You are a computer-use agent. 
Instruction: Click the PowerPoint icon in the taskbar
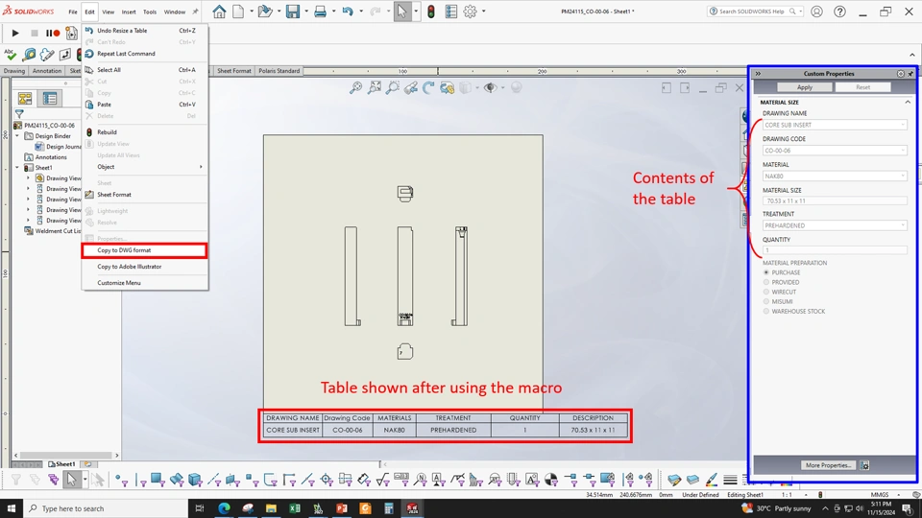pyautogui.click(x=342, y=508)
